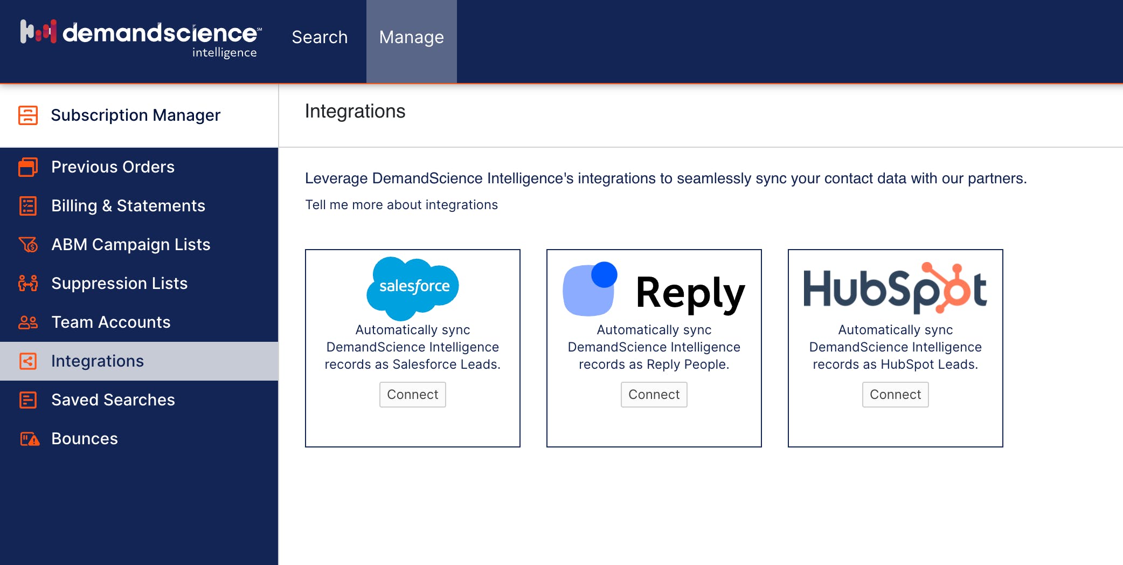Image resolution: width=1123 pixels, height=565 pixels.
Task: Click the Subscription Manager icon
Action: pyautogui.click(x=28, y=115)
